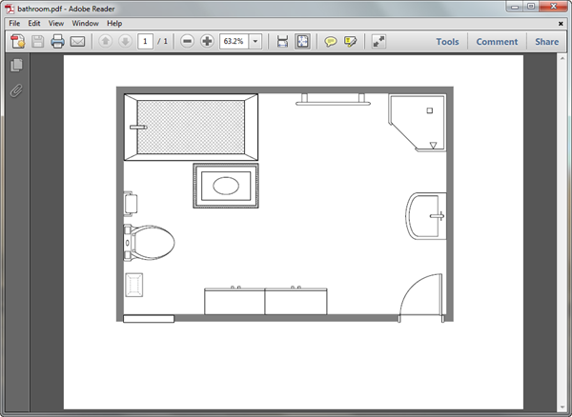Print the document using printer icon
Screen dimensions: 572x417
(57, 42)
